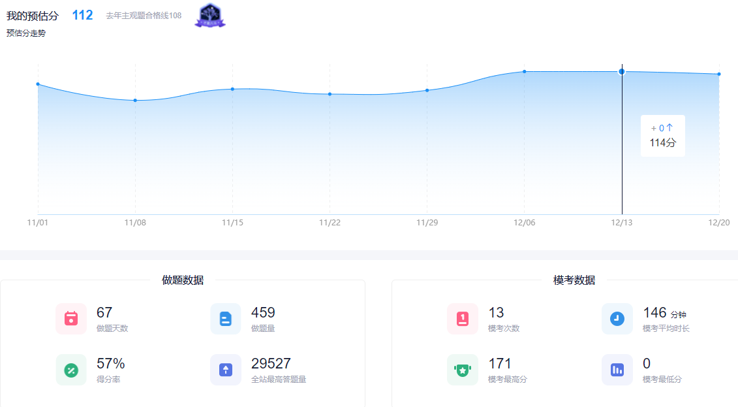Click the purple tree badge icon

(x=210, y=16)
